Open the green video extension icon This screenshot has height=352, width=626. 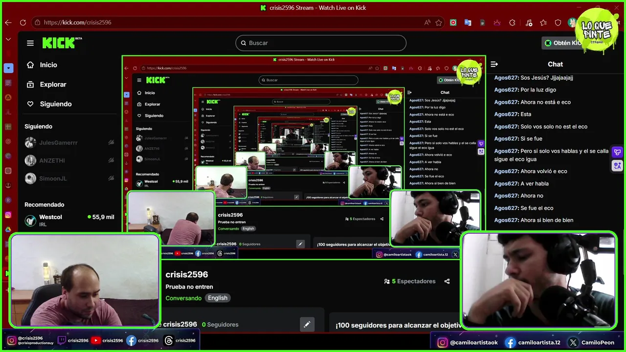tap(453, 22)
